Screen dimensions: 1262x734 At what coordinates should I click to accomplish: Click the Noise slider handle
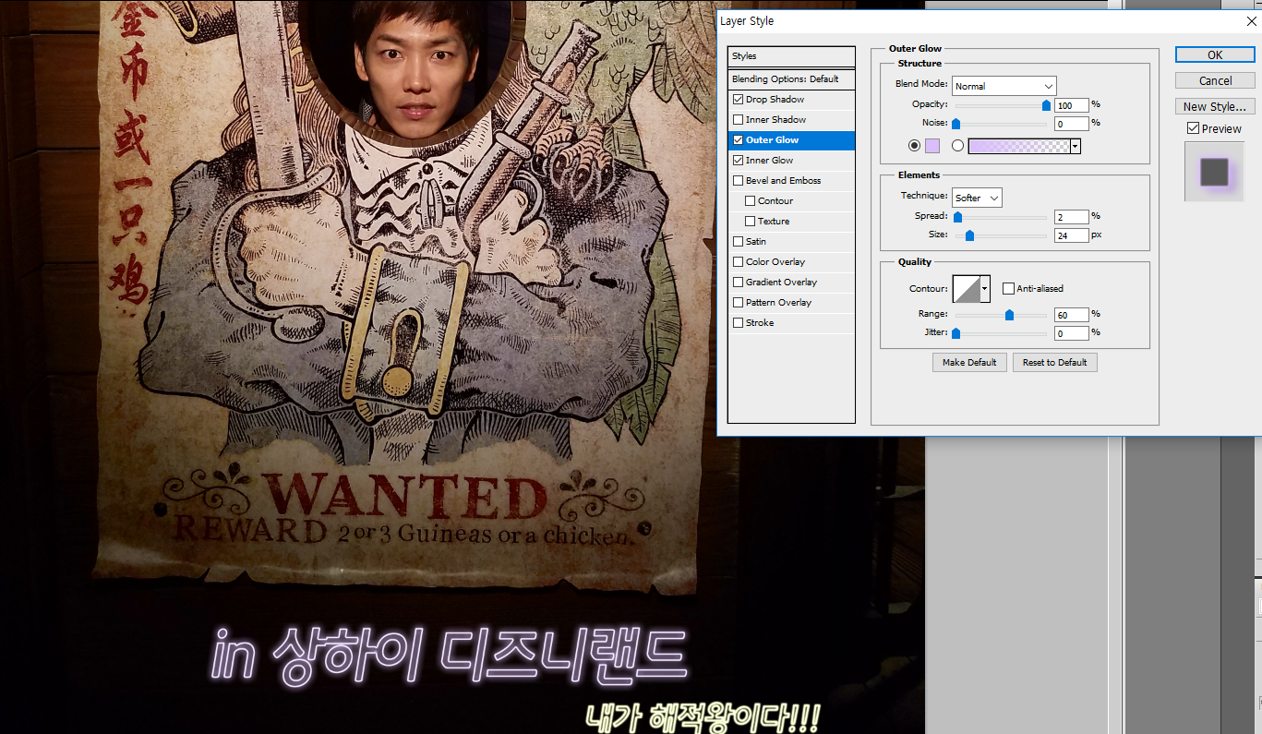click(x=956, y=125)
